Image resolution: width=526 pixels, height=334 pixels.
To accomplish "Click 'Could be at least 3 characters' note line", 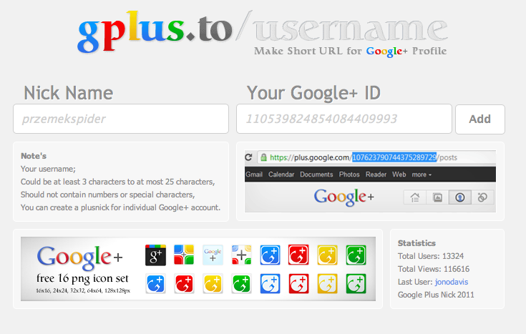I will 118,182.
